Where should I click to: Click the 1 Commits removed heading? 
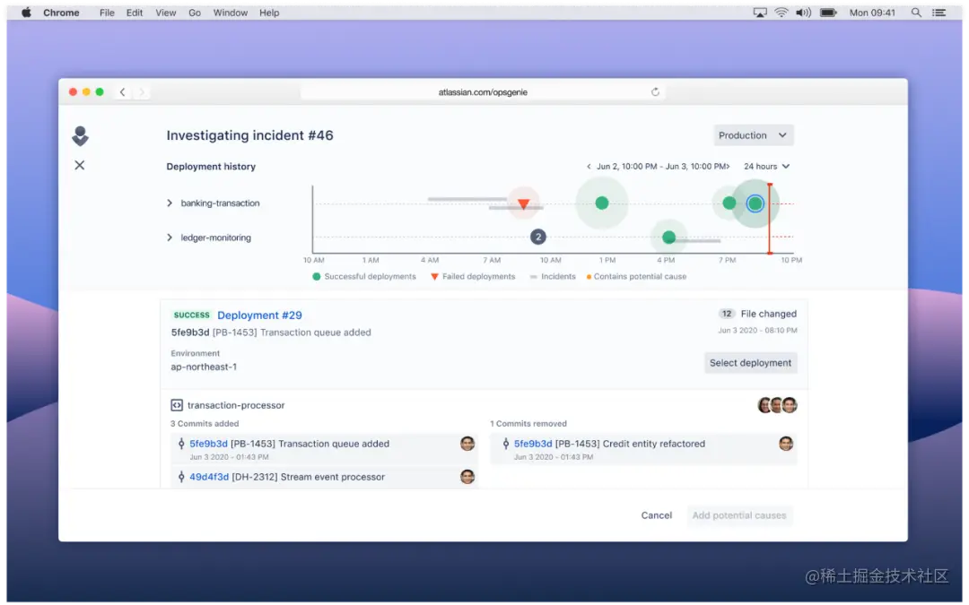coord(528,423)
